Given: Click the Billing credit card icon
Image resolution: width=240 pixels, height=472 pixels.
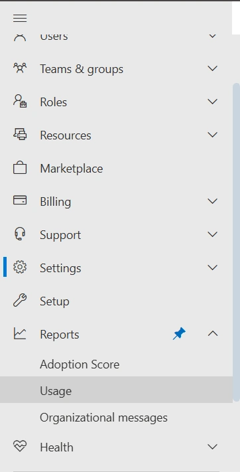Looking at the screenshot, I should (20, 200).
